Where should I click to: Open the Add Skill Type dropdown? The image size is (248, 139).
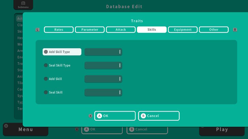(x=103, y=52)
